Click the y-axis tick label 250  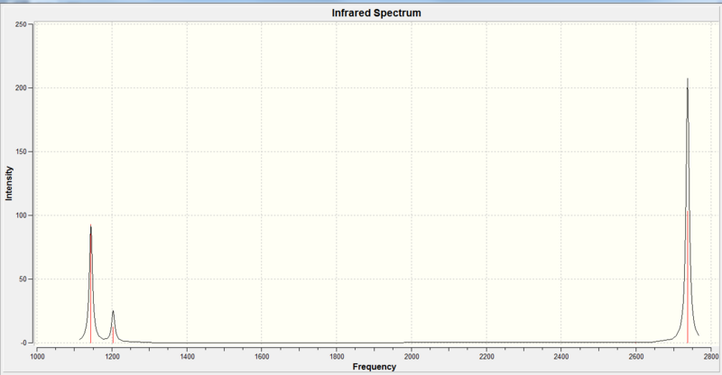(x=21, y=24)
